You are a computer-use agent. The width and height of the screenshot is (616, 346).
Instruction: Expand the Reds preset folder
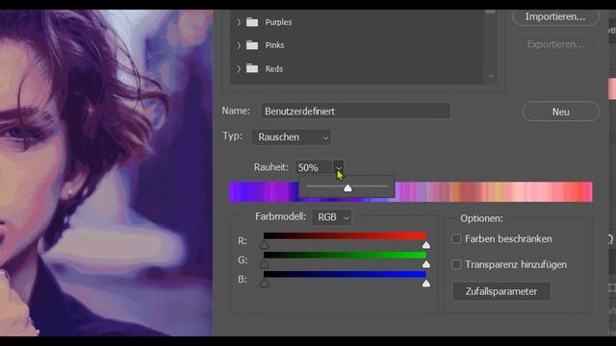(239, 68)
